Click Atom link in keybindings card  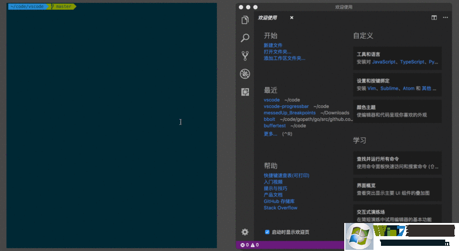(409, 89)
